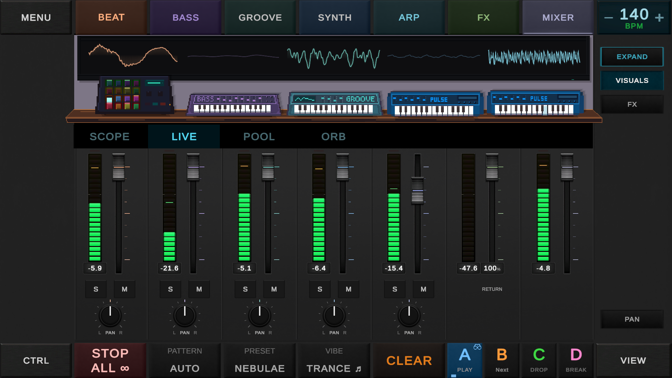Click the third channel volume fader handle

point(268,167)
